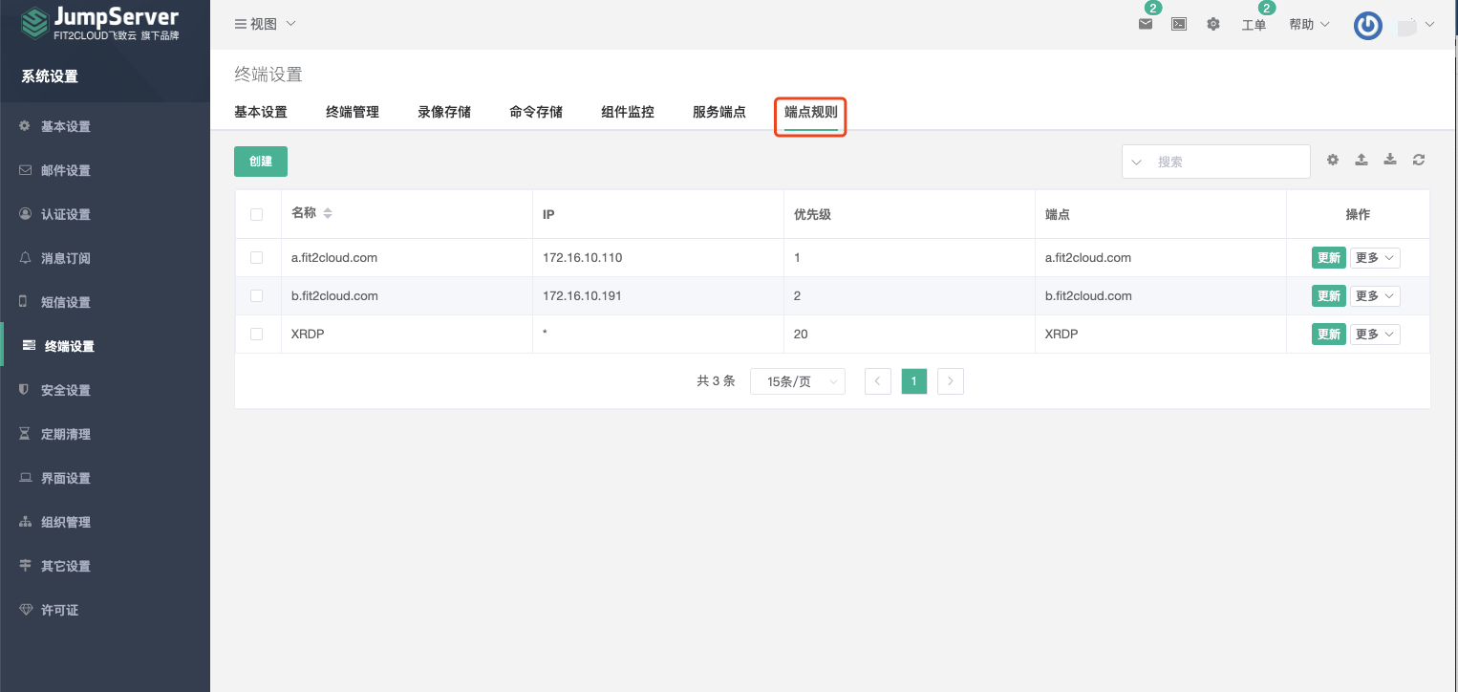Check the select-all checkbox in table header
1458x692 pixels.
click(257, 213)
